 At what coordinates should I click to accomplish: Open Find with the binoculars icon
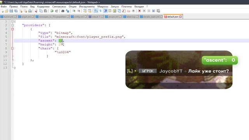click(63, 11)
